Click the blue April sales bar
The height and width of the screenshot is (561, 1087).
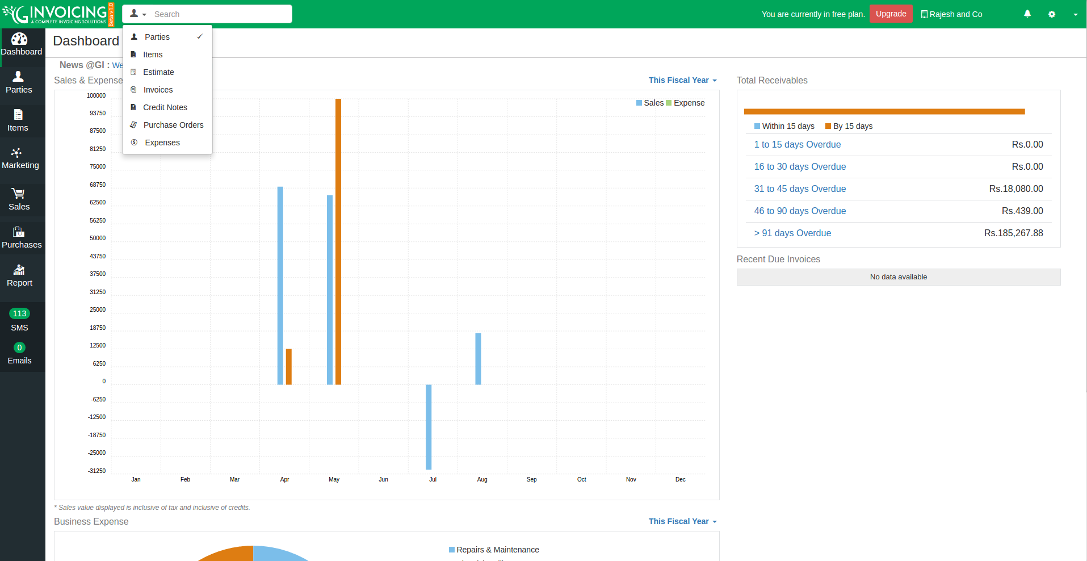point(280,286)
